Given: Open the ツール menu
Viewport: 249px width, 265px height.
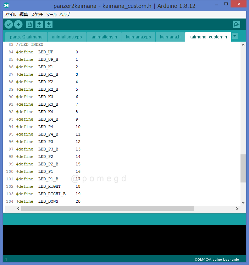Looking at the screenshot, I should 51,15.
